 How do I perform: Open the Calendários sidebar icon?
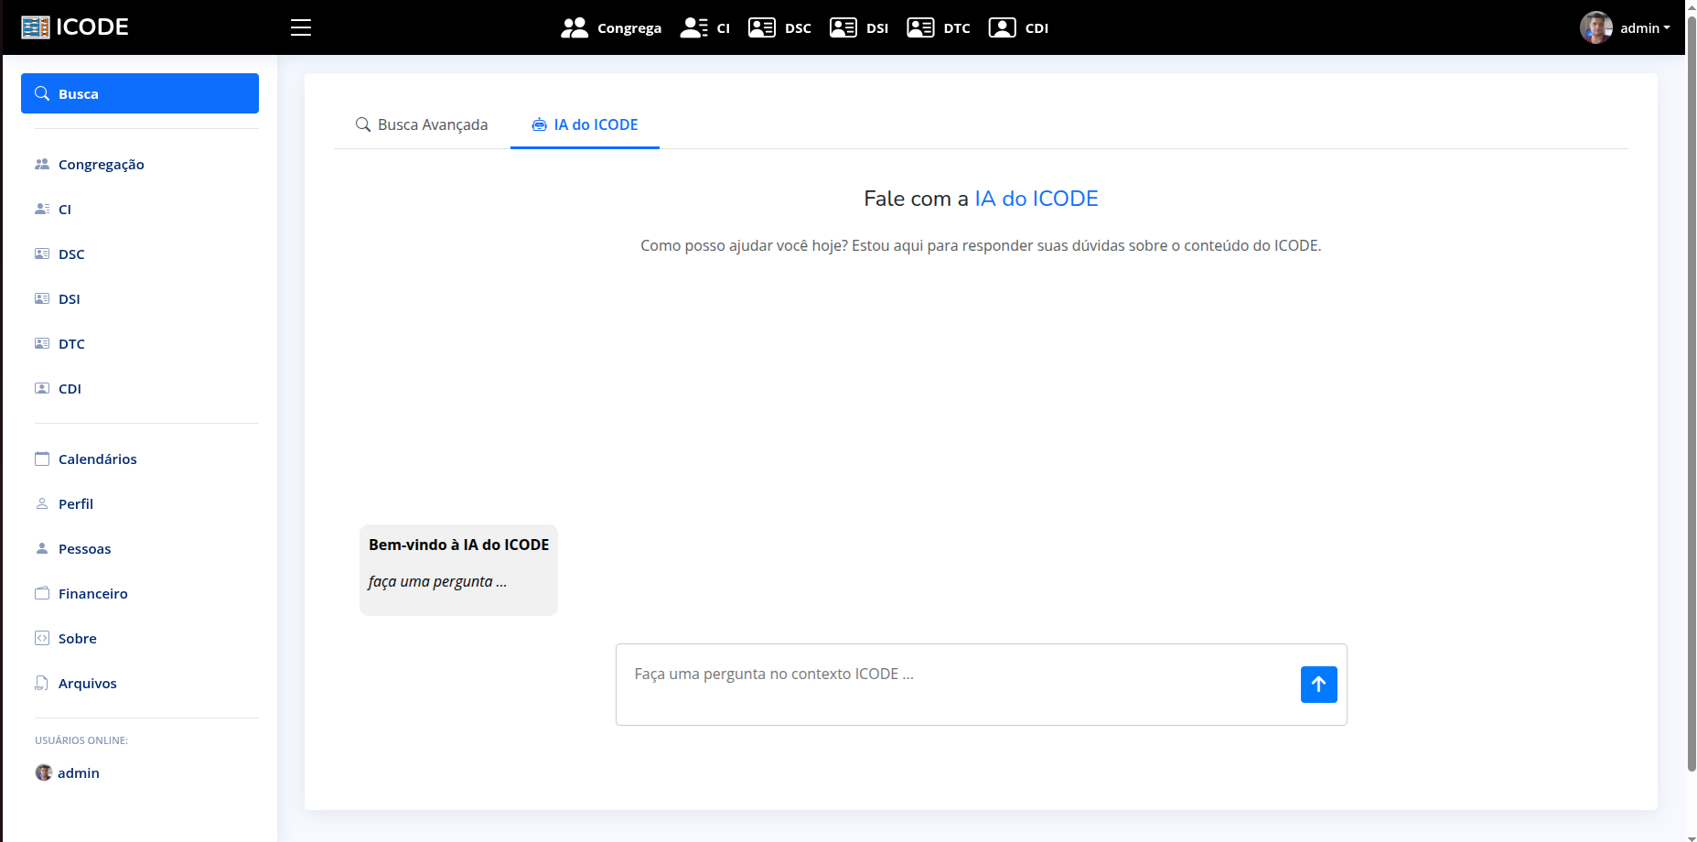coord(42,459)
